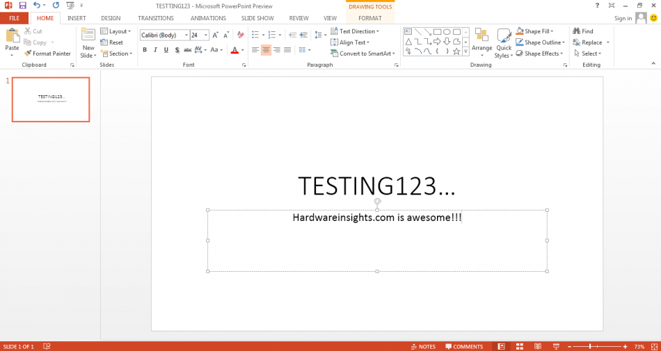Click the Save icon in quick access toolbar

(22, 6)
